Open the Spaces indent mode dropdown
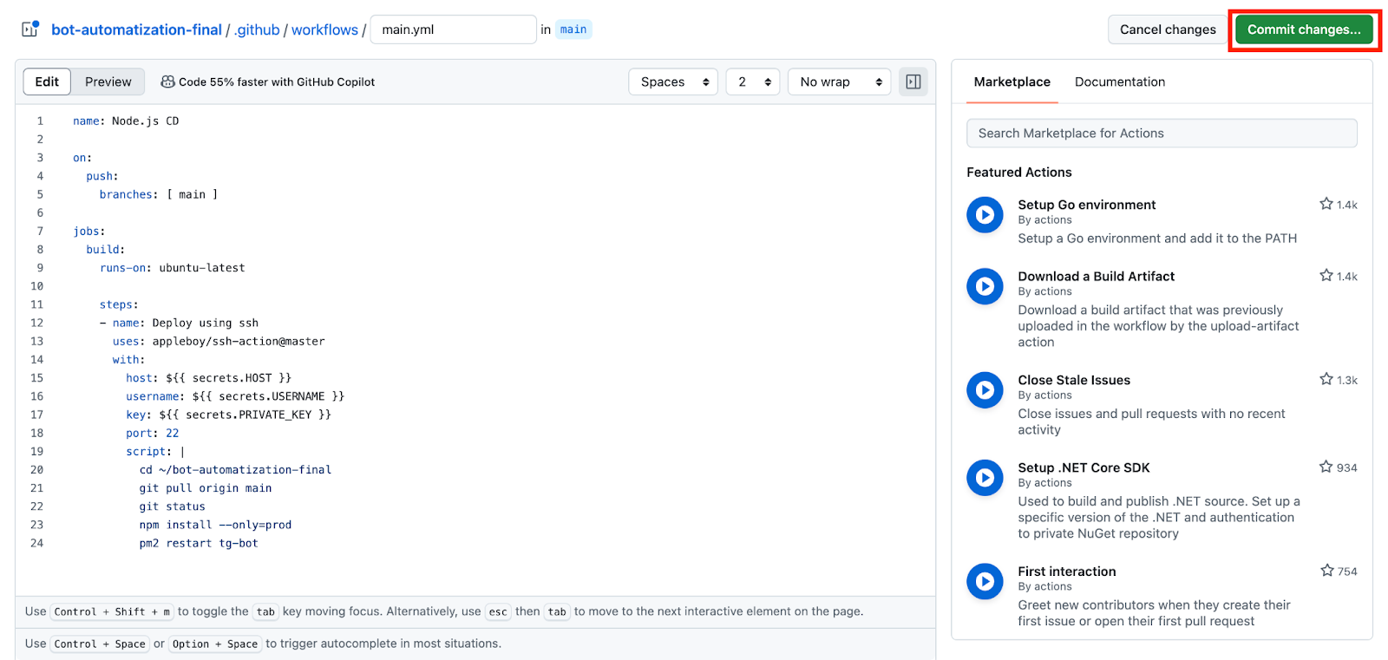 [673, 82]
